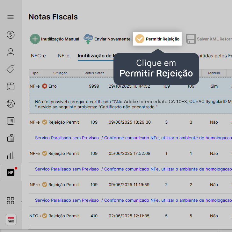This screenshot has height=232, width=232.
Task: Click check icon in 05/06/2025 17:52:08 row
Action: point(45,153)
